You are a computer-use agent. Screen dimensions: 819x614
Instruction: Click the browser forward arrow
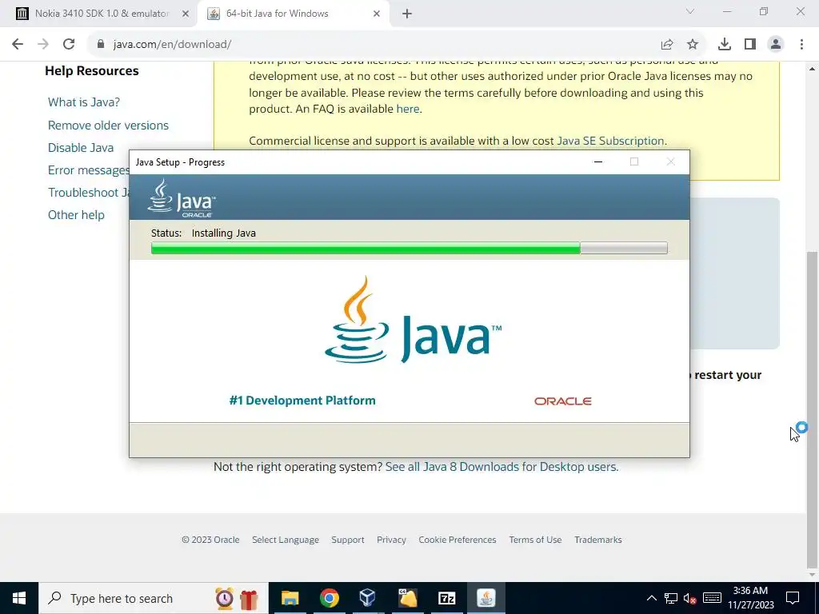tap(43, 45)
